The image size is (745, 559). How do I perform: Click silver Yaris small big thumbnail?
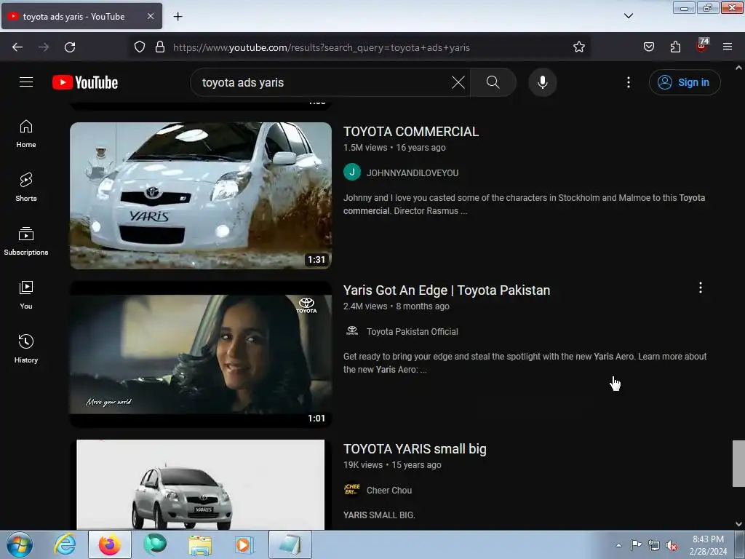pyautogui.click(x=201, y=484)
